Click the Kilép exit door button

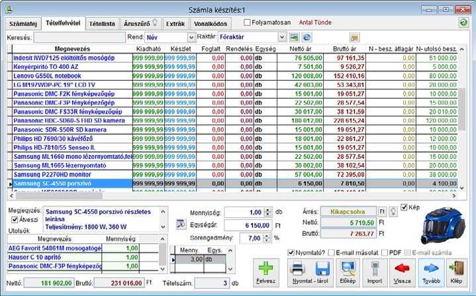[x=456, y=273]
